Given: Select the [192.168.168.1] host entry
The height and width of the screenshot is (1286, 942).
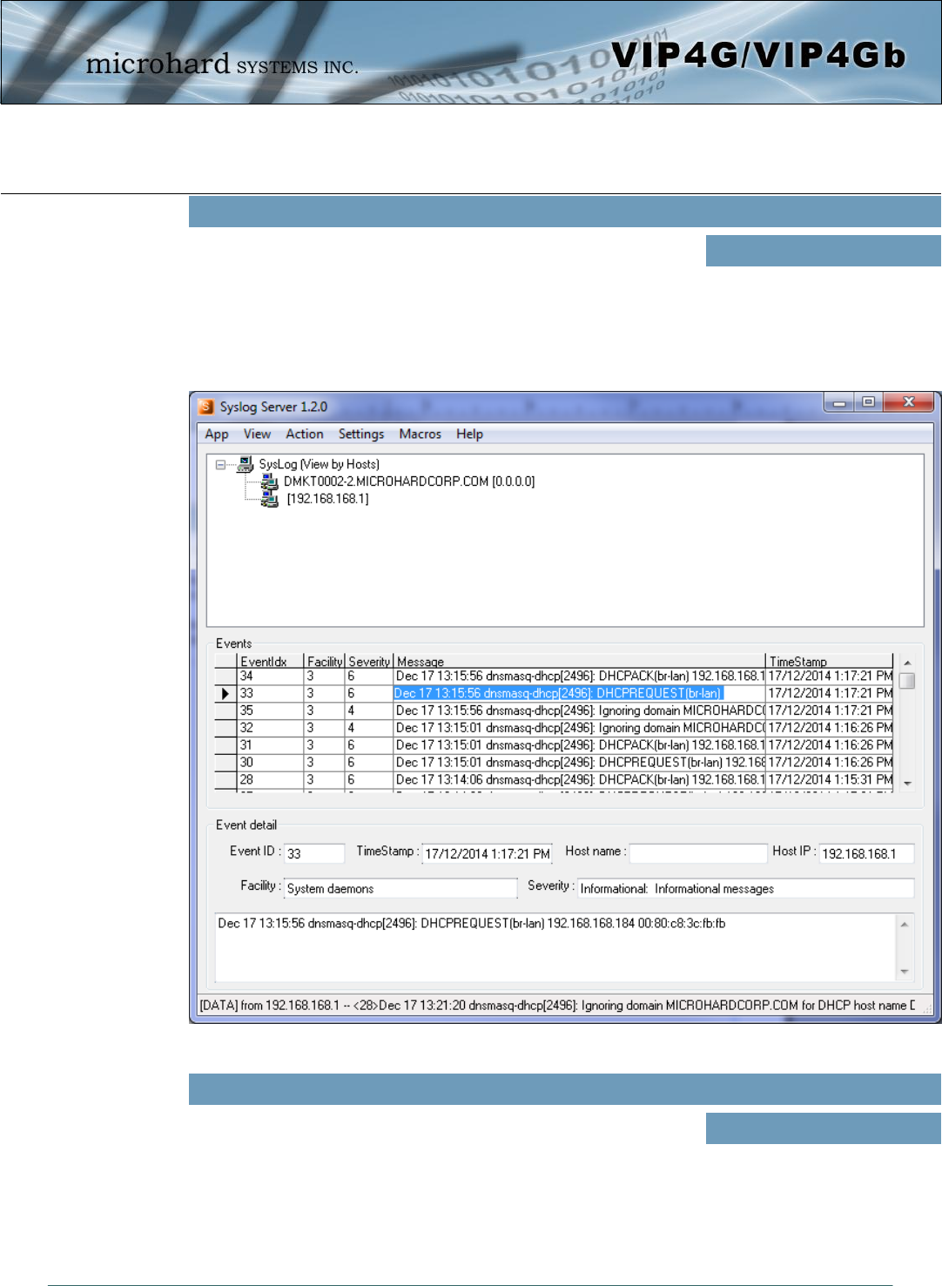Looking at the screenshot, I should tap(327, 499).
